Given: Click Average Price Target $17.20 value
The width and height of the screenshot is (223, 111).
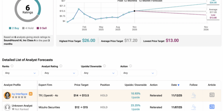Looking at the screenshot, I should 131,41.
